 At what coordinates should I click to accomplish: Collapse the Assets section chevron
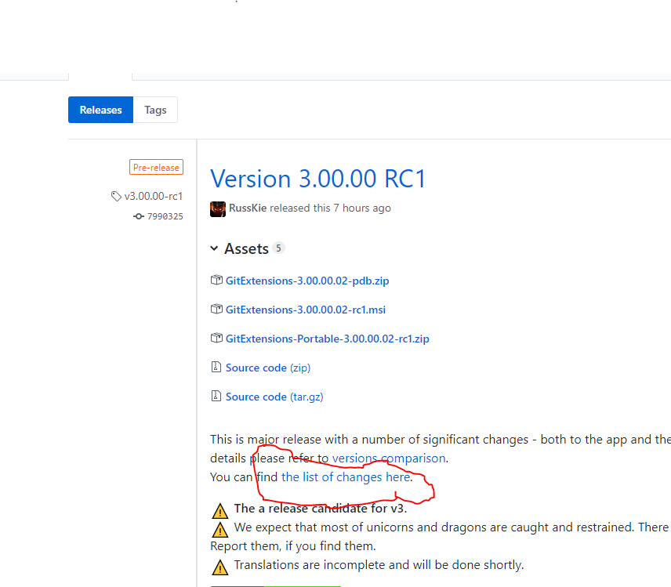coord(214,248)
